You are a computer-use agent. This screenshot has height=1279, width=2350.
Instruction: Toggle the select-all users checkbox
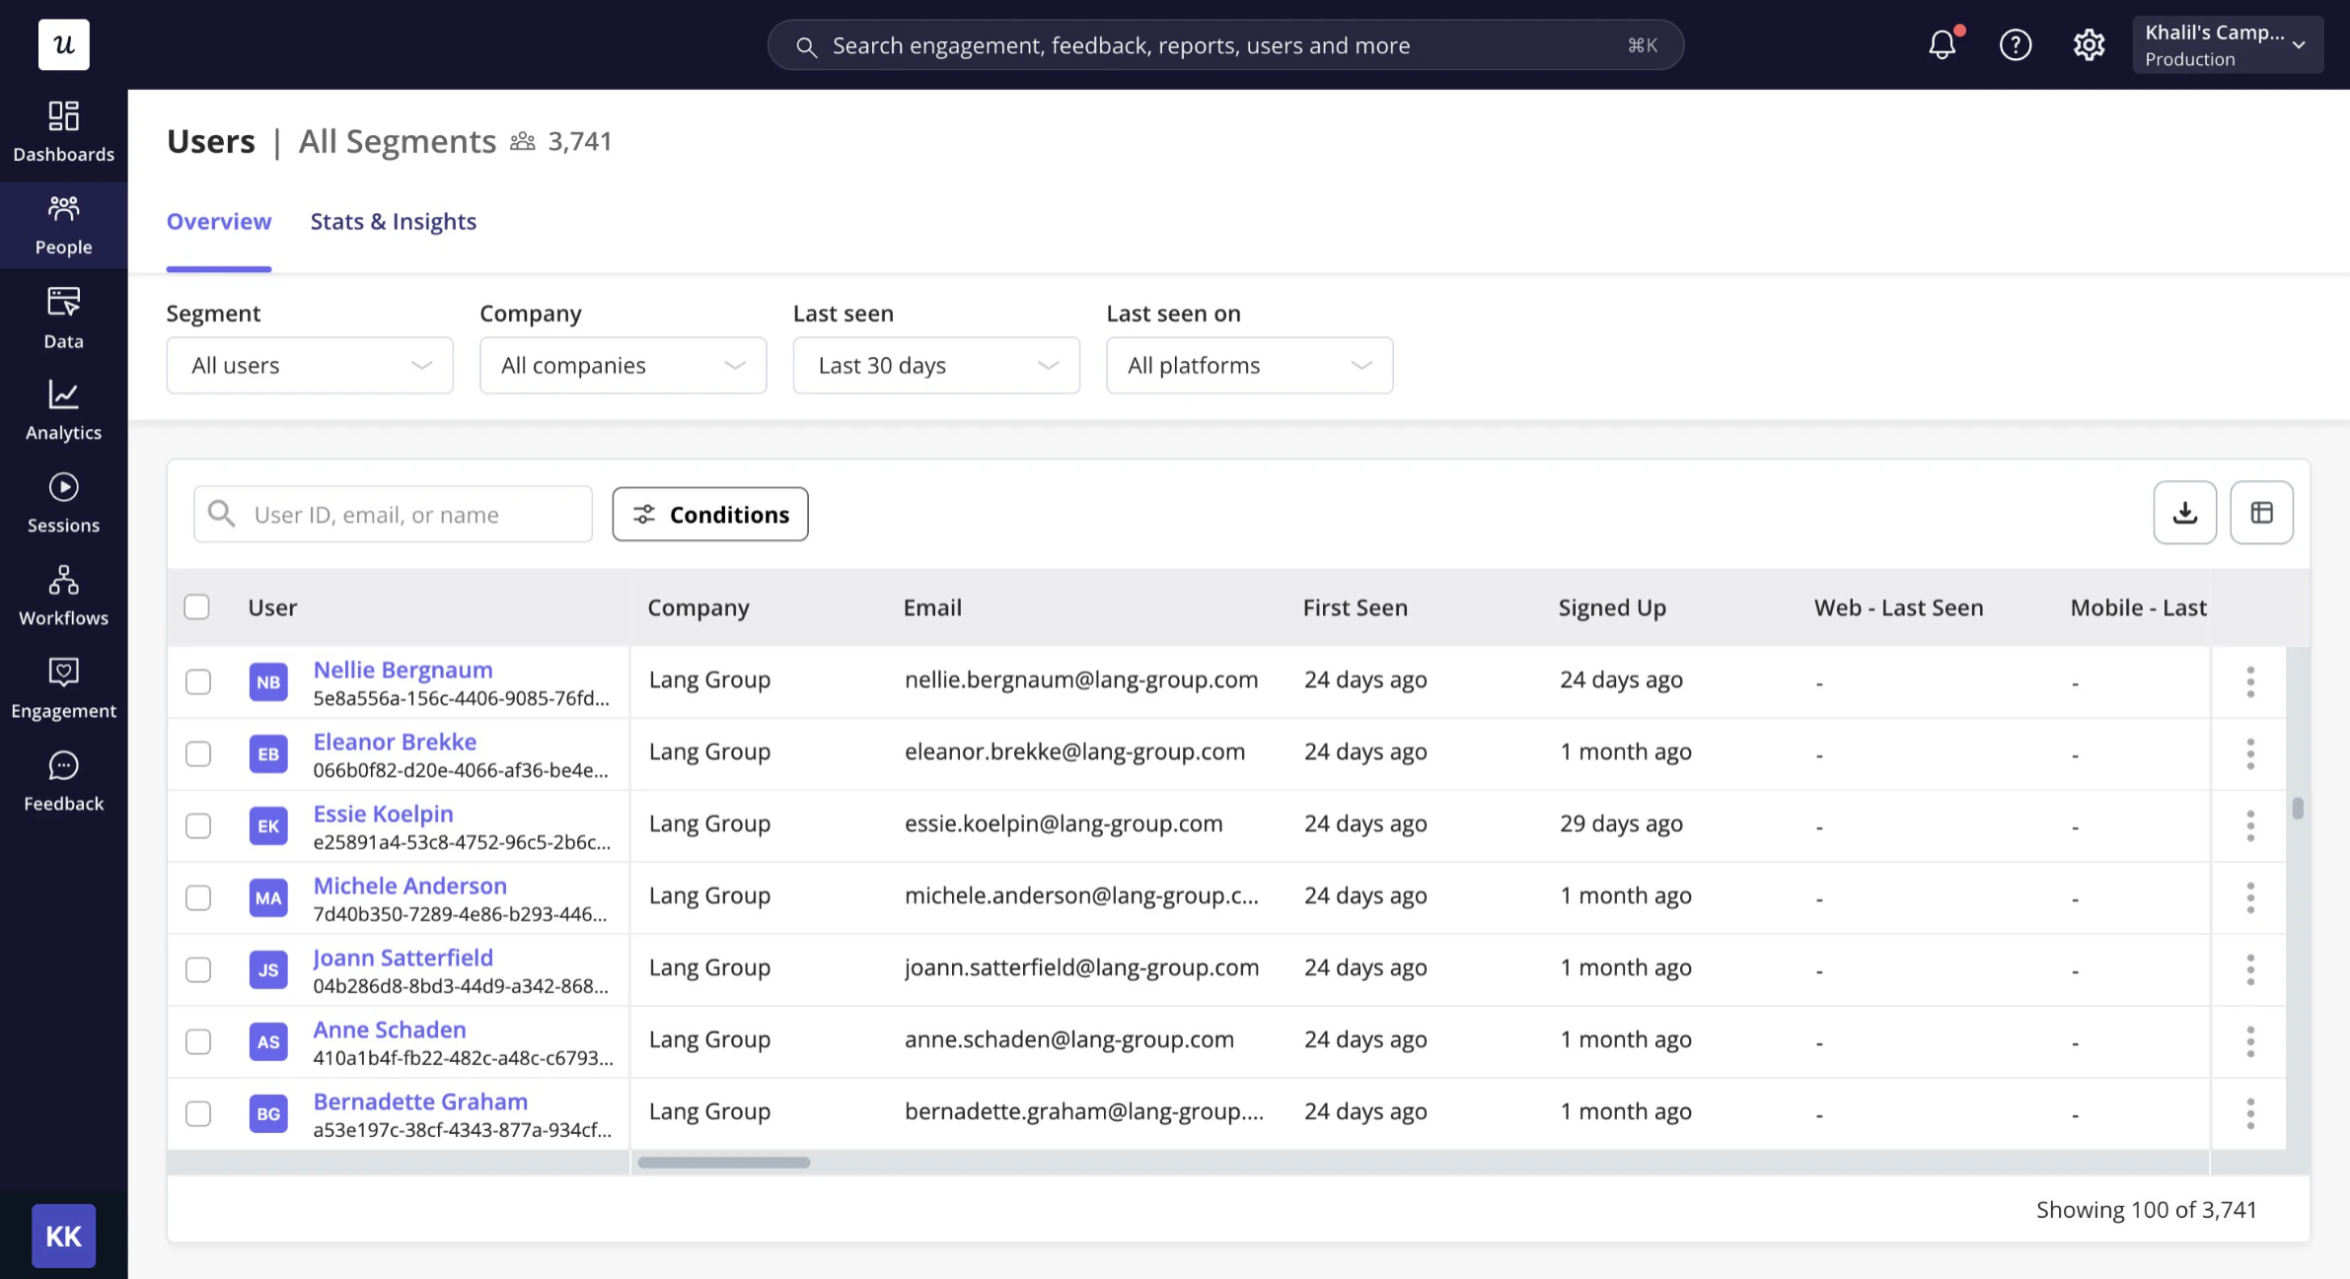click(x=197, y=606)
